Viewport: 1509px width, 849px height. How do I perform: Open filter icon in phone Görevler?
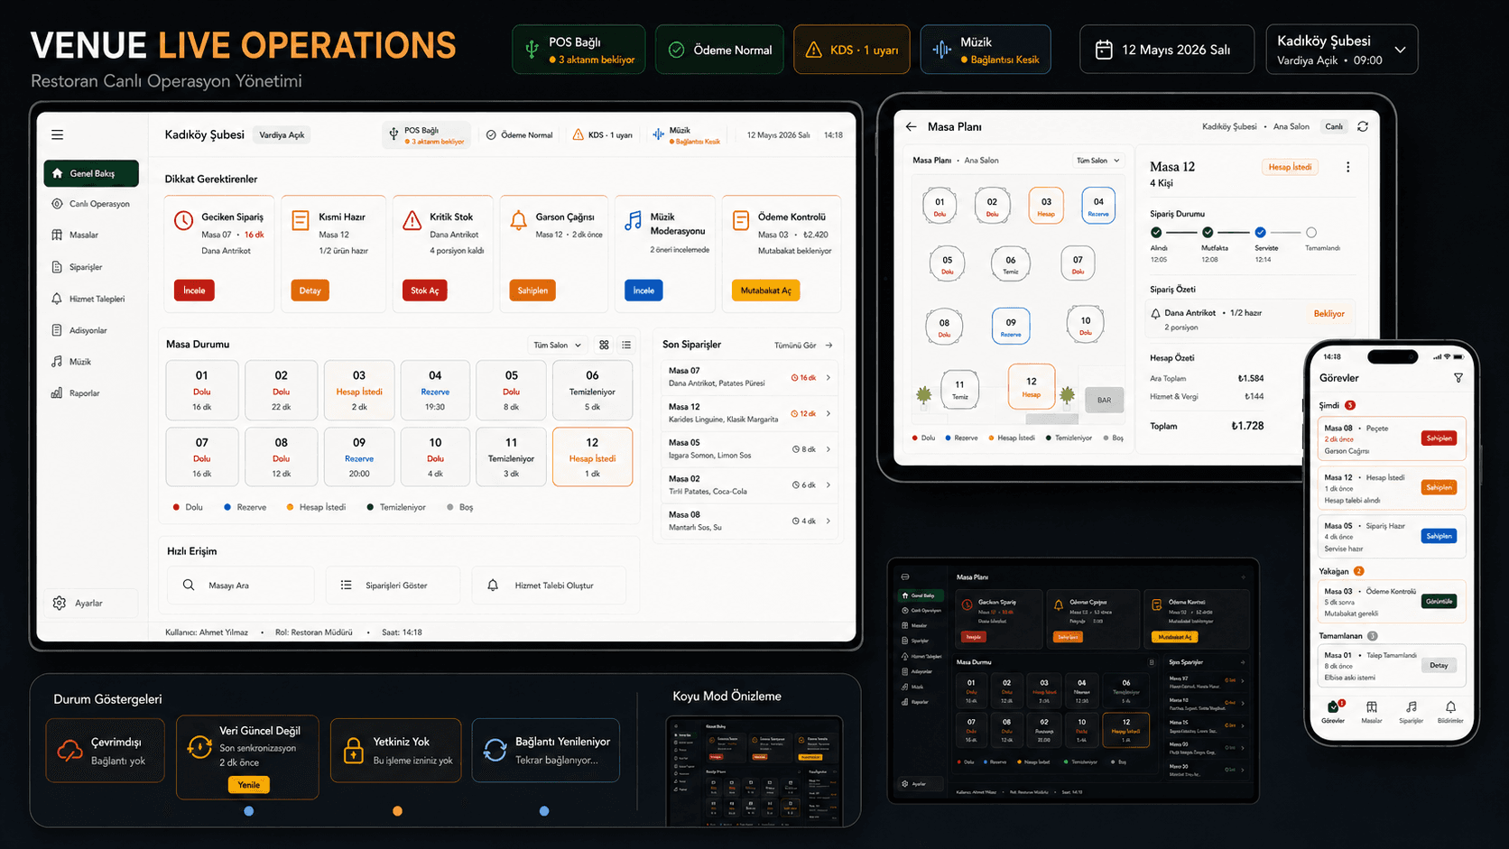click(1458, 378)
